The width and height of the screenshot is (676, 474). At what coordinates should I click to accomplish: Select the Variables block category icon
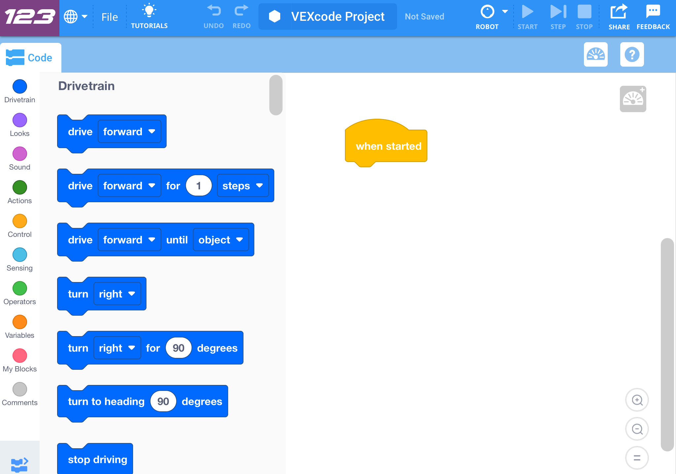pos(19,323)
